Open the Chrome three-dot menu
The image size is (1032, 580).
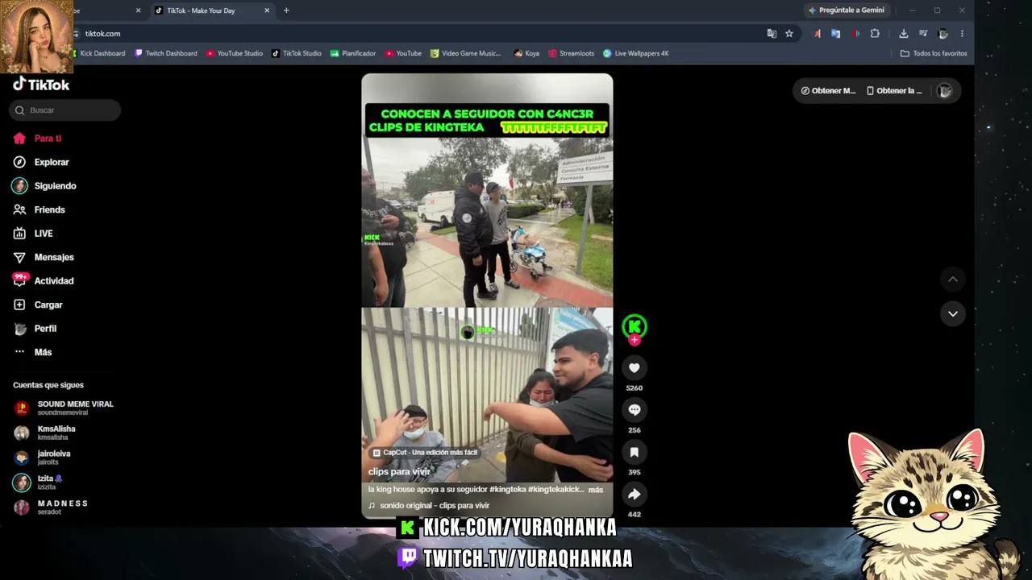tap(962, 34)
